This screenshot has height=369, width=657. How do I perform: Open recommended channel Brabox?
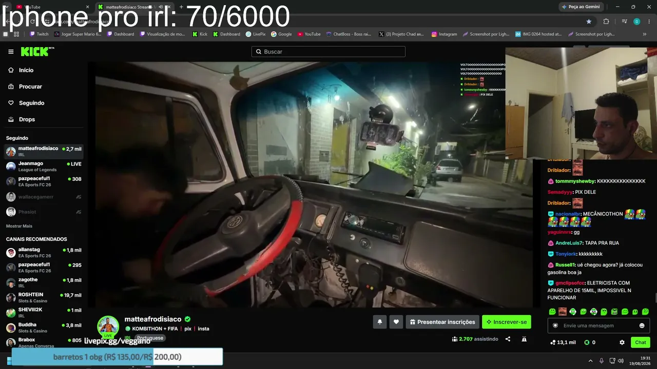pyautogui.click(x=44, y=342)
